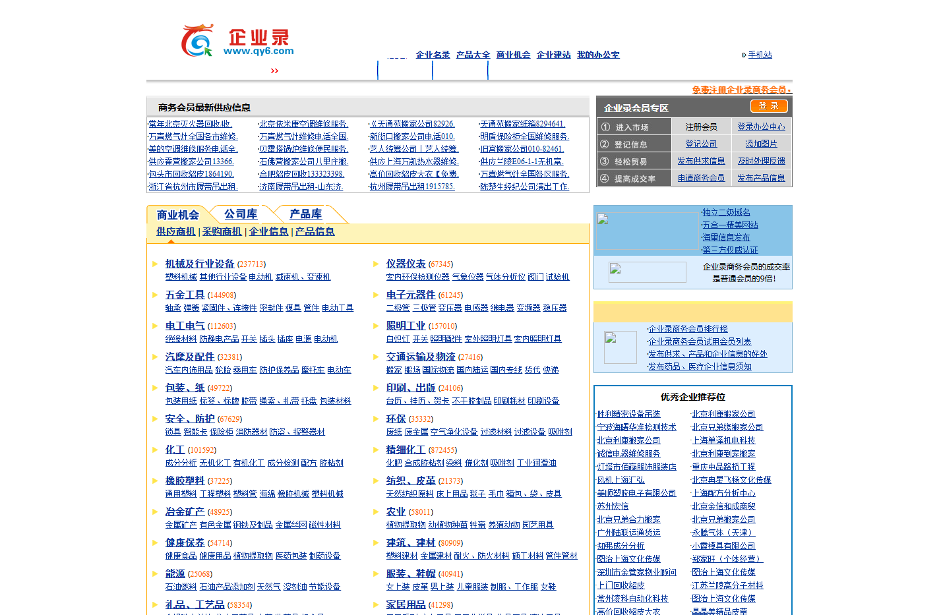Click the 独立二级域名 link
Viewport: 939px width, 615px height.
tap(727, 212)
